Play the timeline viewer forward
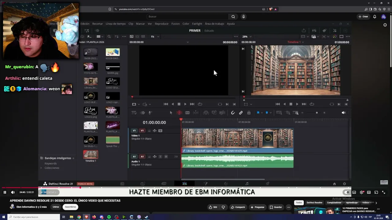The height and width of the screenshot is (220, 392). click(297, 104)
